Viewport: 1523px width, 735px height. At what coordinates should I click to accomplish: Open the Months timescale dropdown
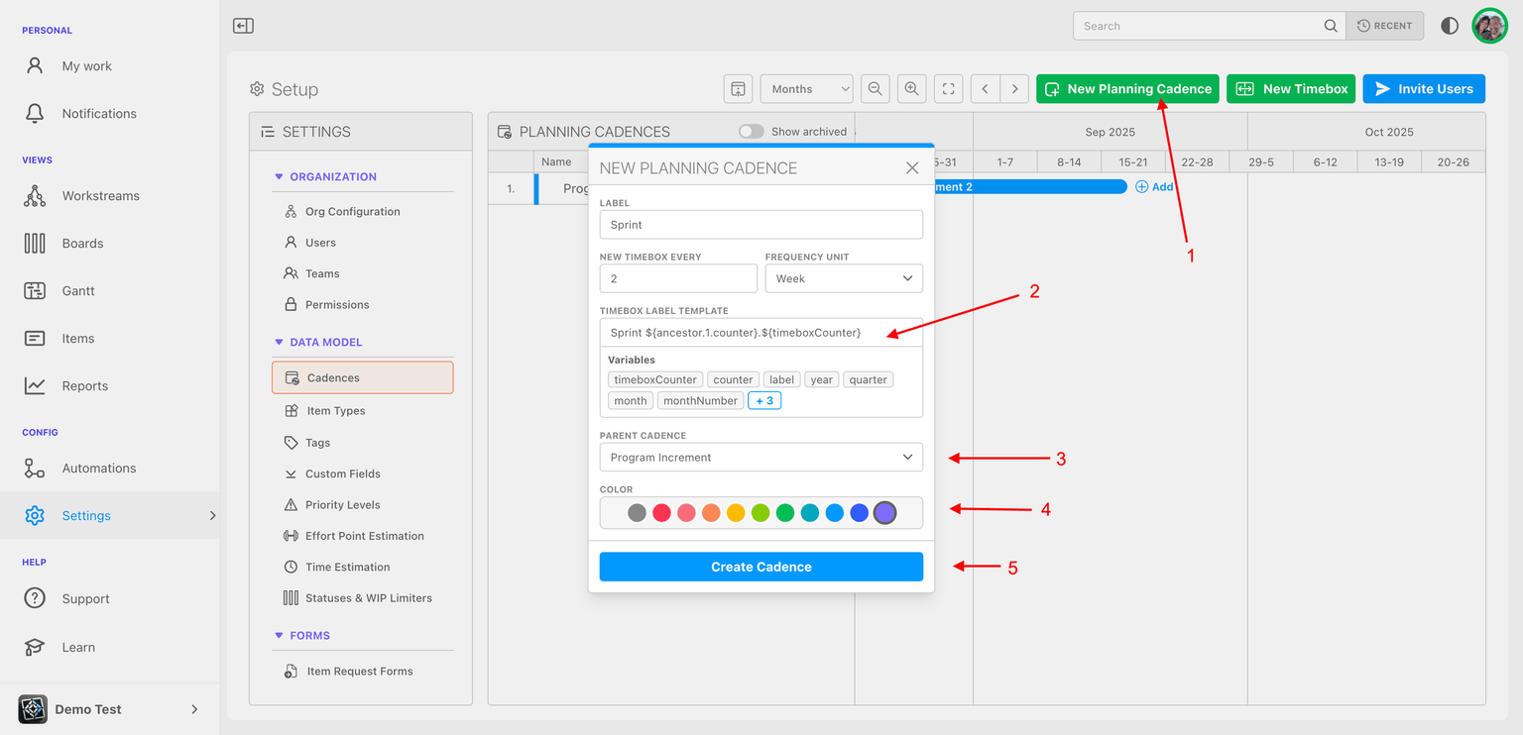pyautogui.click(x=806, y=89)
